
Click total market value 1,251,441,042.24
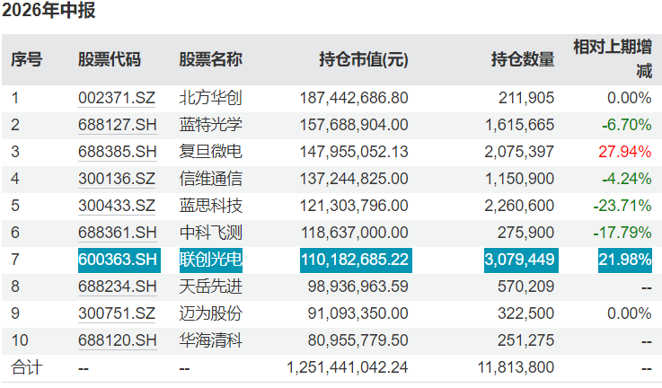point(348,367)
